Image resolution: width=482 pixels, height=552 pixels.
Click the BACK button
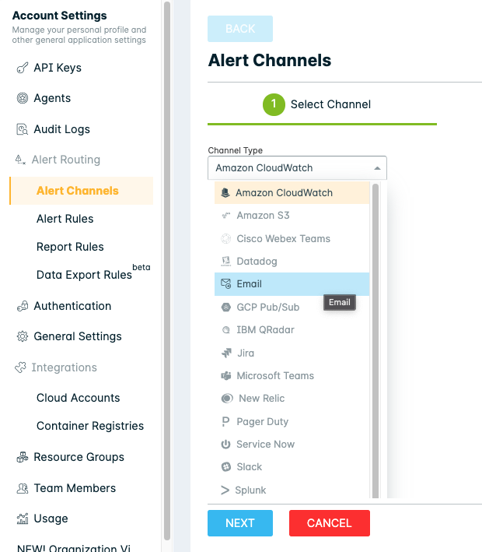point(240,29)
